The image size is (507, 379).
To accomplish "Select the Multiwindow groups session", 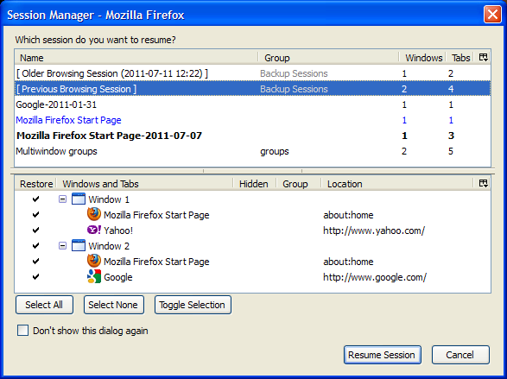I will (x=252, y=151).
